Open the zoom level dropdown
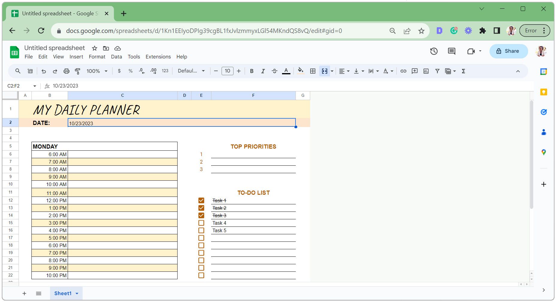Viewport: 556px width, 302px height. coord(96,71)
